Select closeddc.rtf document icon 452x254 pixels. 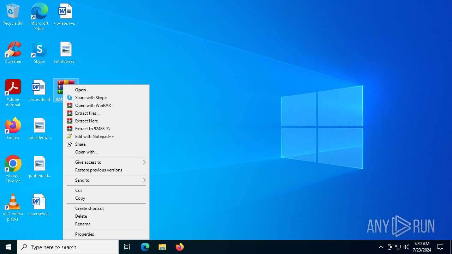(39, 91)
